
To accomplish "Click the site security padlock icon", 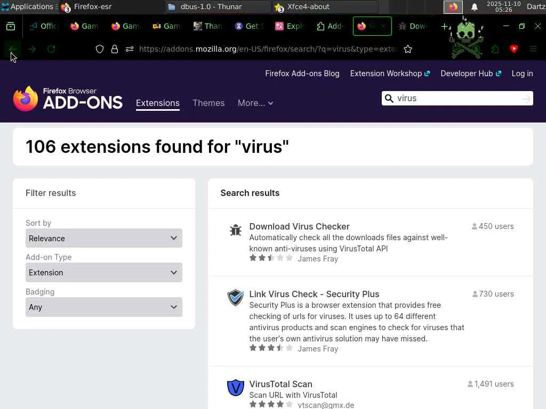I will [114, 49].
